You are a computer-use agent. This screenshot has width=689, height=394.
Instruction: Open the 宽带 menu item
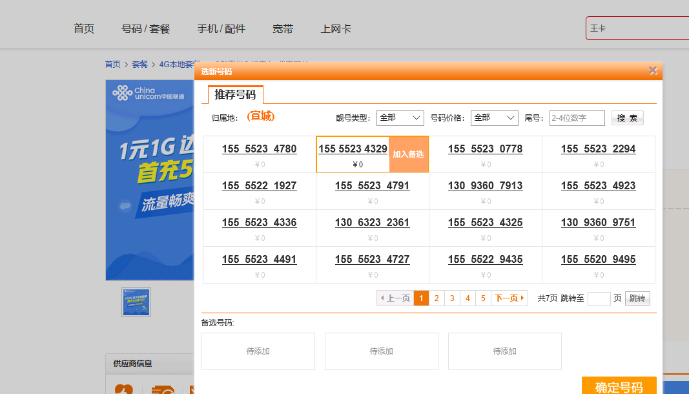(283, 28)
